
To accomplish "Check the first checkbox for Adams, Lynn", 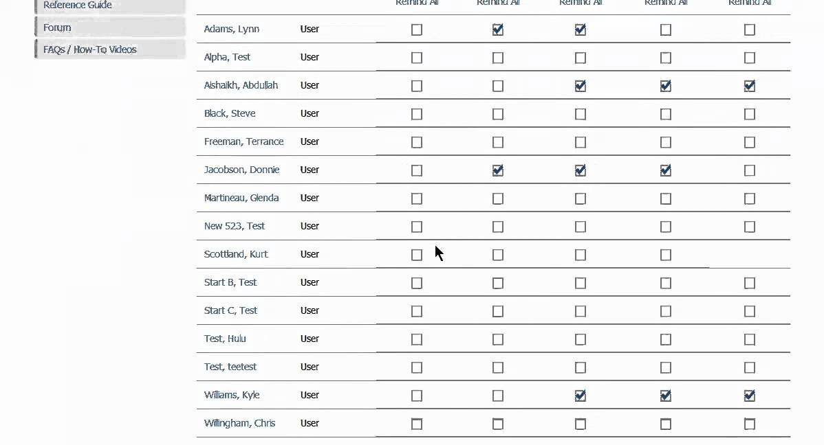I will [x=417, y=30].
